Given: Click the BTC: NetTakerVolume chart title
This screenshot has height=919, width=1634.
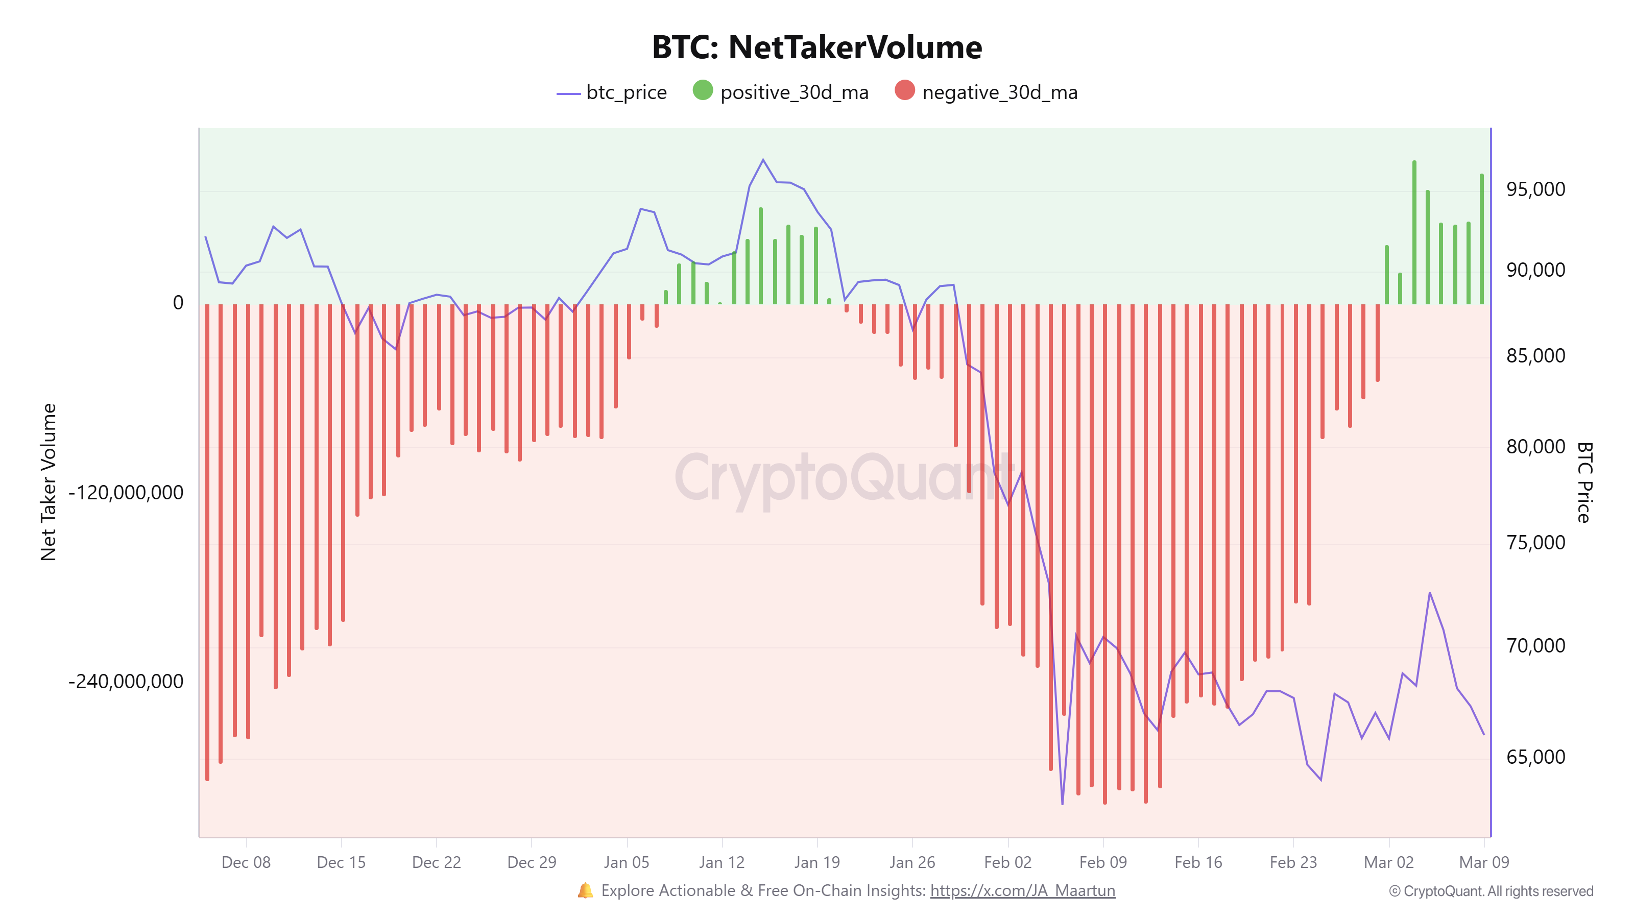Looking at the screenshot, I should (x=817, y=47).
